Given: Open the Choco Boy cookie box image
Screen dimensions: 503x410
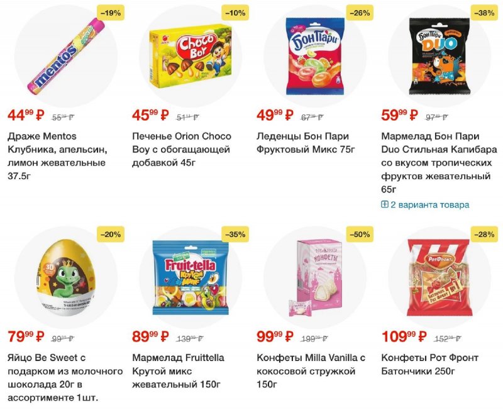Looking at the screenshot, I should click(191, 56).
